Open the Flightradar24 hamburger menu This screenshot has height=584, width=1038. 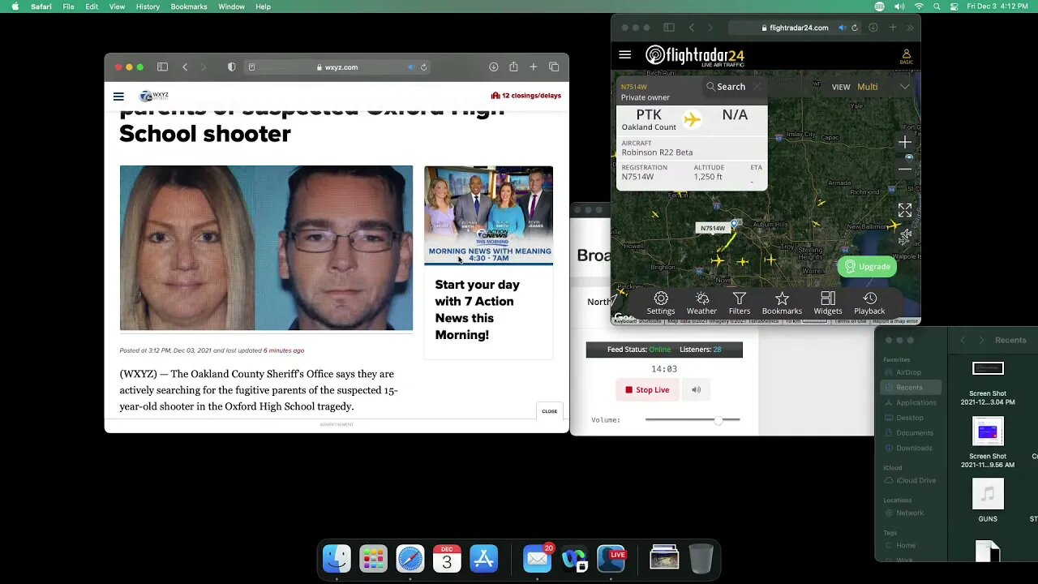624,55
